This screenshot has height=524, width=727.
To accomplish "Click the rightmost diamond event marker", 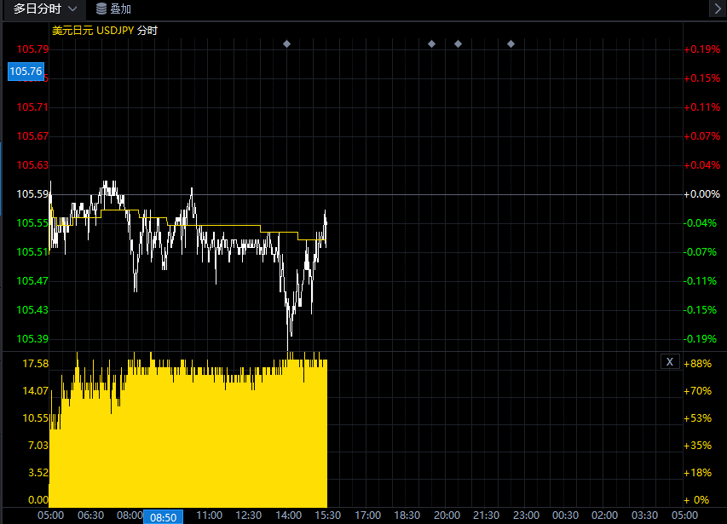I will [x=511, y=43].
